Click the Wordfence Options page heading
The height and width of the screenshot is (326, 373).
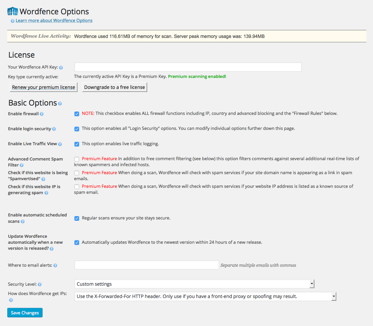point(54,11)
